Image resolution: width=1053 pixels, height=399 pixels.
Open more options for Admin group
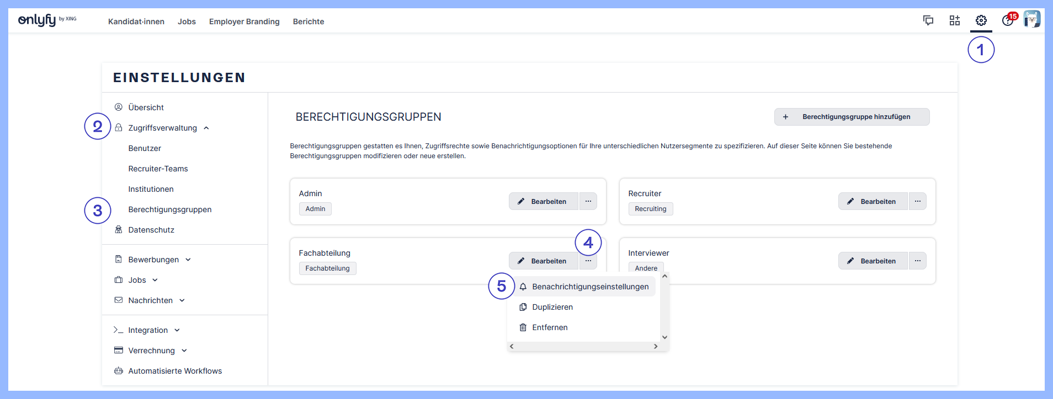pos(588,201)
